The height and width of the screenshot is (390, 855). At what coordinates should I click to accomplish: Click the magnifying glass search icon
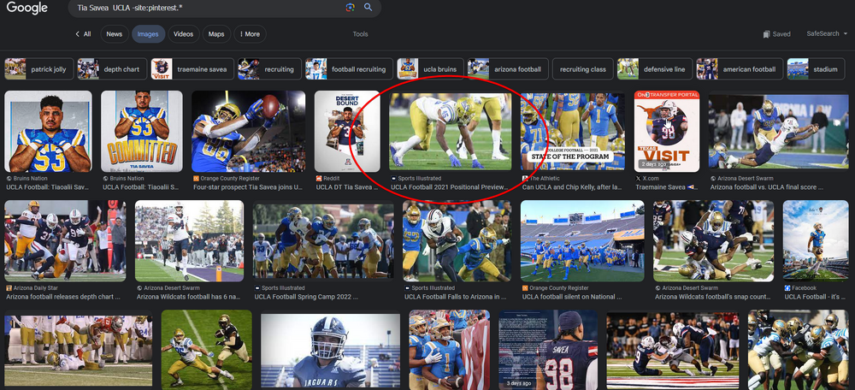click(x=369, y=8)
